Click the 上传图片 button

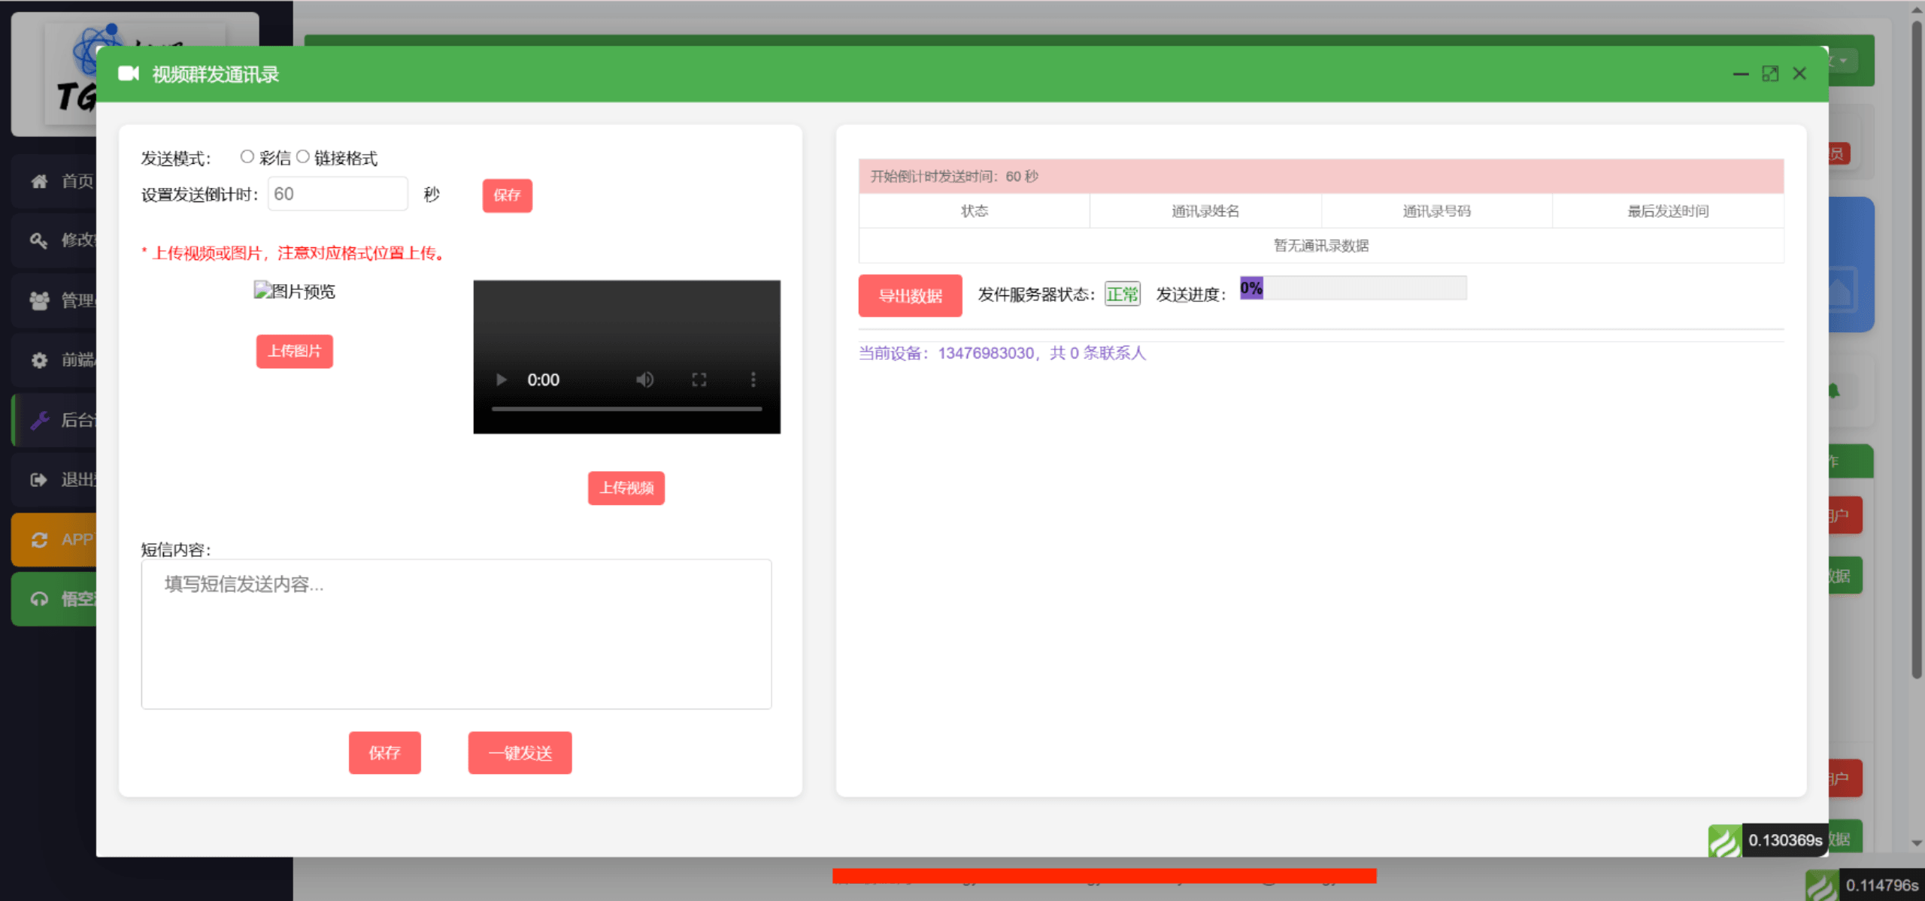294,351
